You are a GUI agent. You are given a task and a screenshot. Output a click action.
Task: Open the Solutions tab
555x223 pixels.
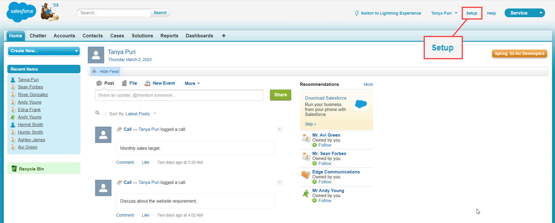142,36
